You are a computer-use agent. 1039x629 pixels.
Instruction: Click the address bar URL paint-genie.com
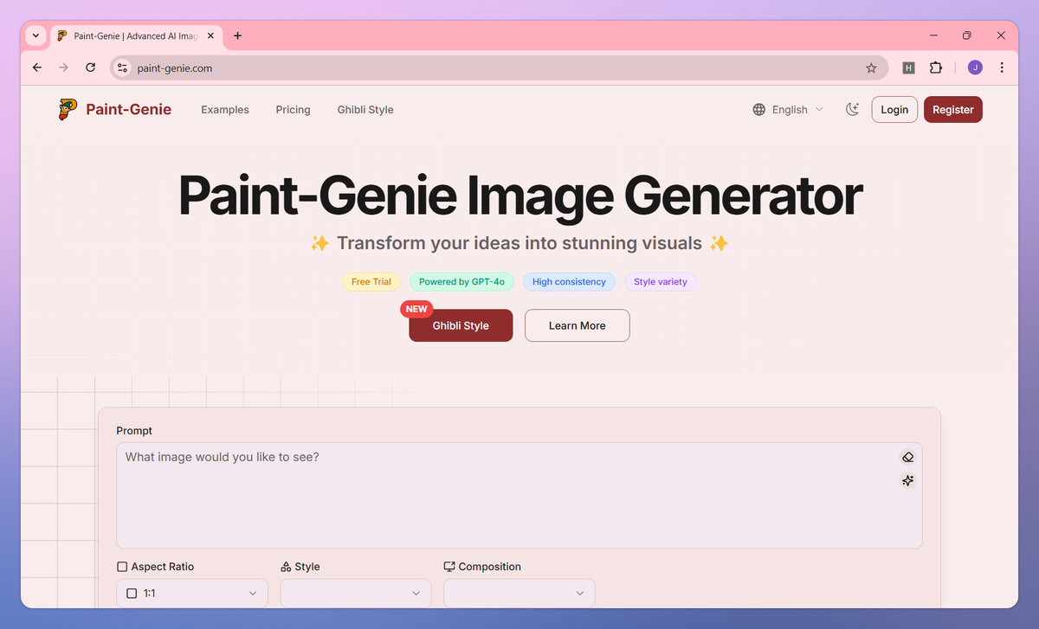[175, 67]
